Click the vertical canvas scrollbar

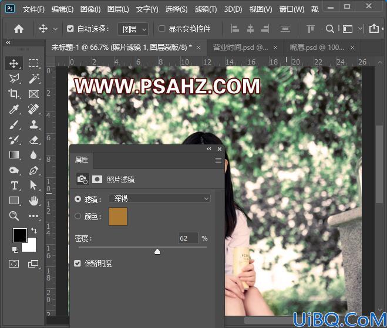[379, 164]
